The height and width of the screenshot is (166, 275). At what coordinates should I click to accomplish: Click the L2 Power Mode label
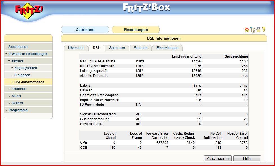coord(92,104)
